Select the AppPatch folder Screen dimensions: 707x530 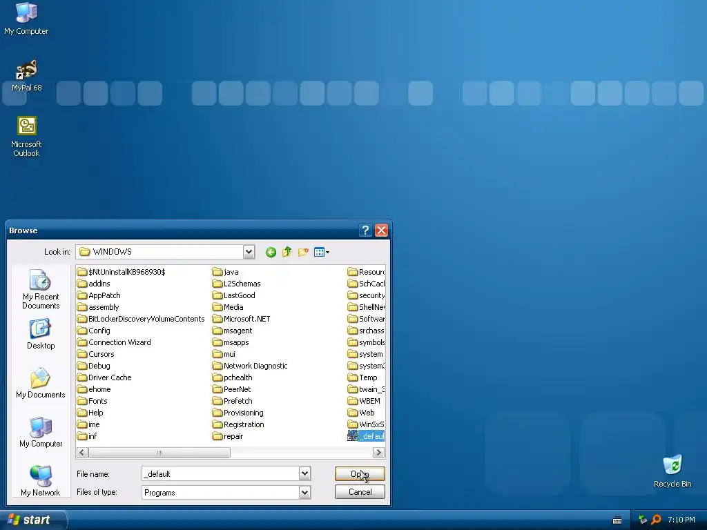click(99, 295)
